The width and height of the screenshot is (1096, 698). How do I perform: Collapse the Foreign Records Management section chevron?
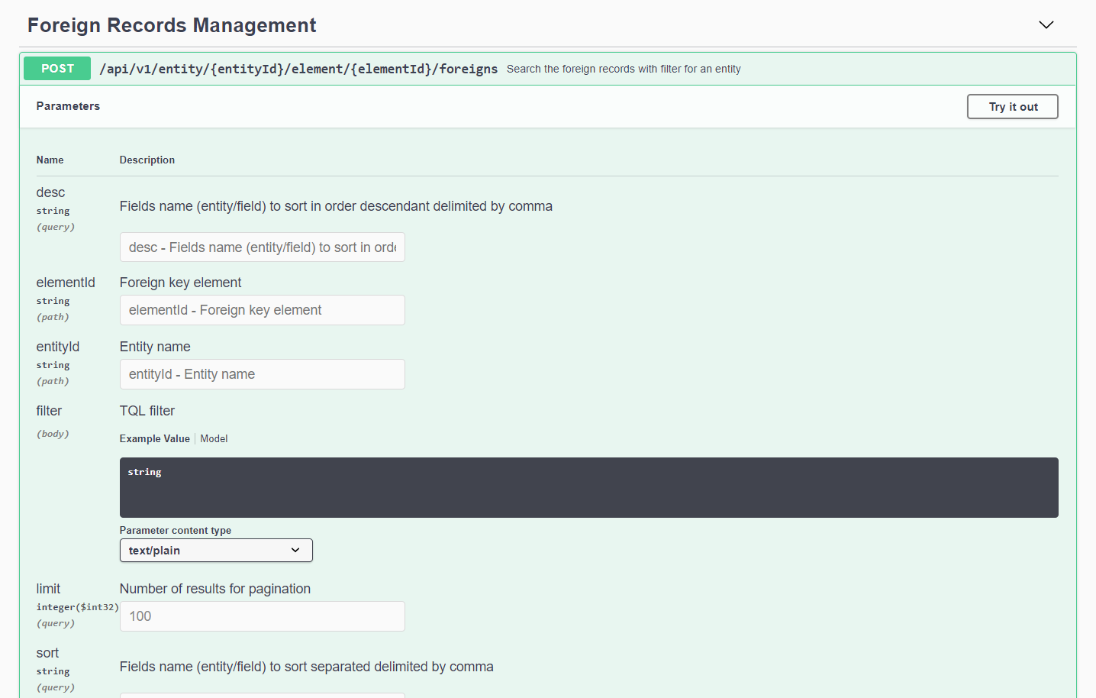tap(1046, 25)
